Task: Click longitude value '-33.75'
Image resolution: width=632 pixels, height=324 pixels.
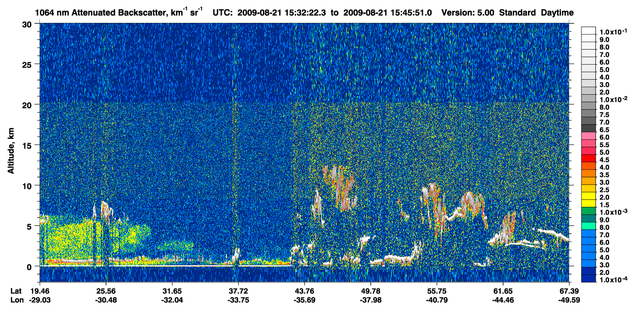Action: tap(238, 300)
